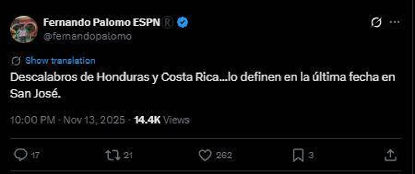This screenshot has height=174, width=415.
Task: Click the small icon left of Show translation
Action: pyautogui.click(x=16, y=61)
